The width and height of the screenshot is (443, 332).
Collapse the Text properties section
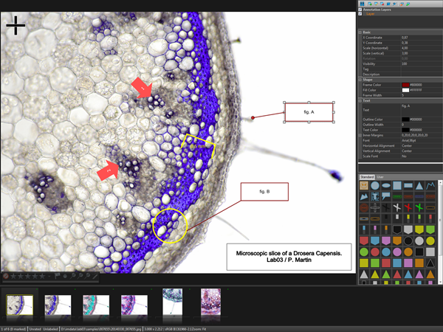(x=360, y=100)
